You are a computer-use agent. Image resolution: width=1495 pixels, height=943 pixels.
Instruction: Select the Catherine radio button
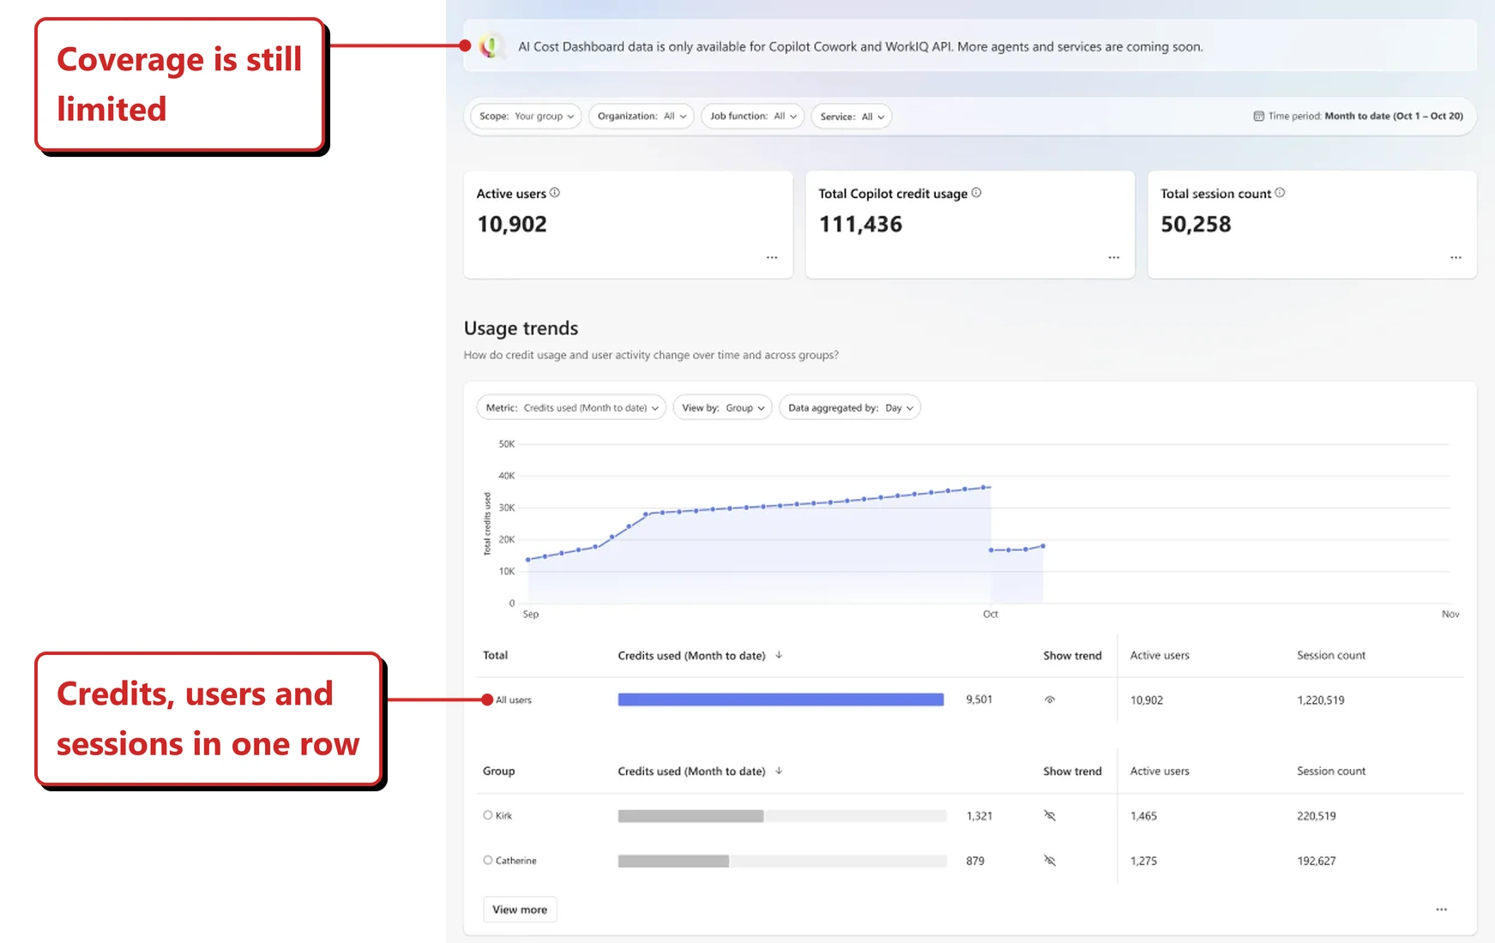pyautogui.click(x=487, y=860)
